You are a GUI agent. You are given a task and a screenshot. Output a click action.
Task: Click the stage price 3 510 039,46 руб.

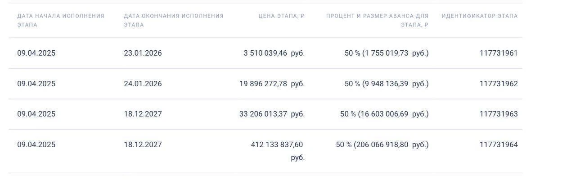pyautogui.click(x=274, y=53)
